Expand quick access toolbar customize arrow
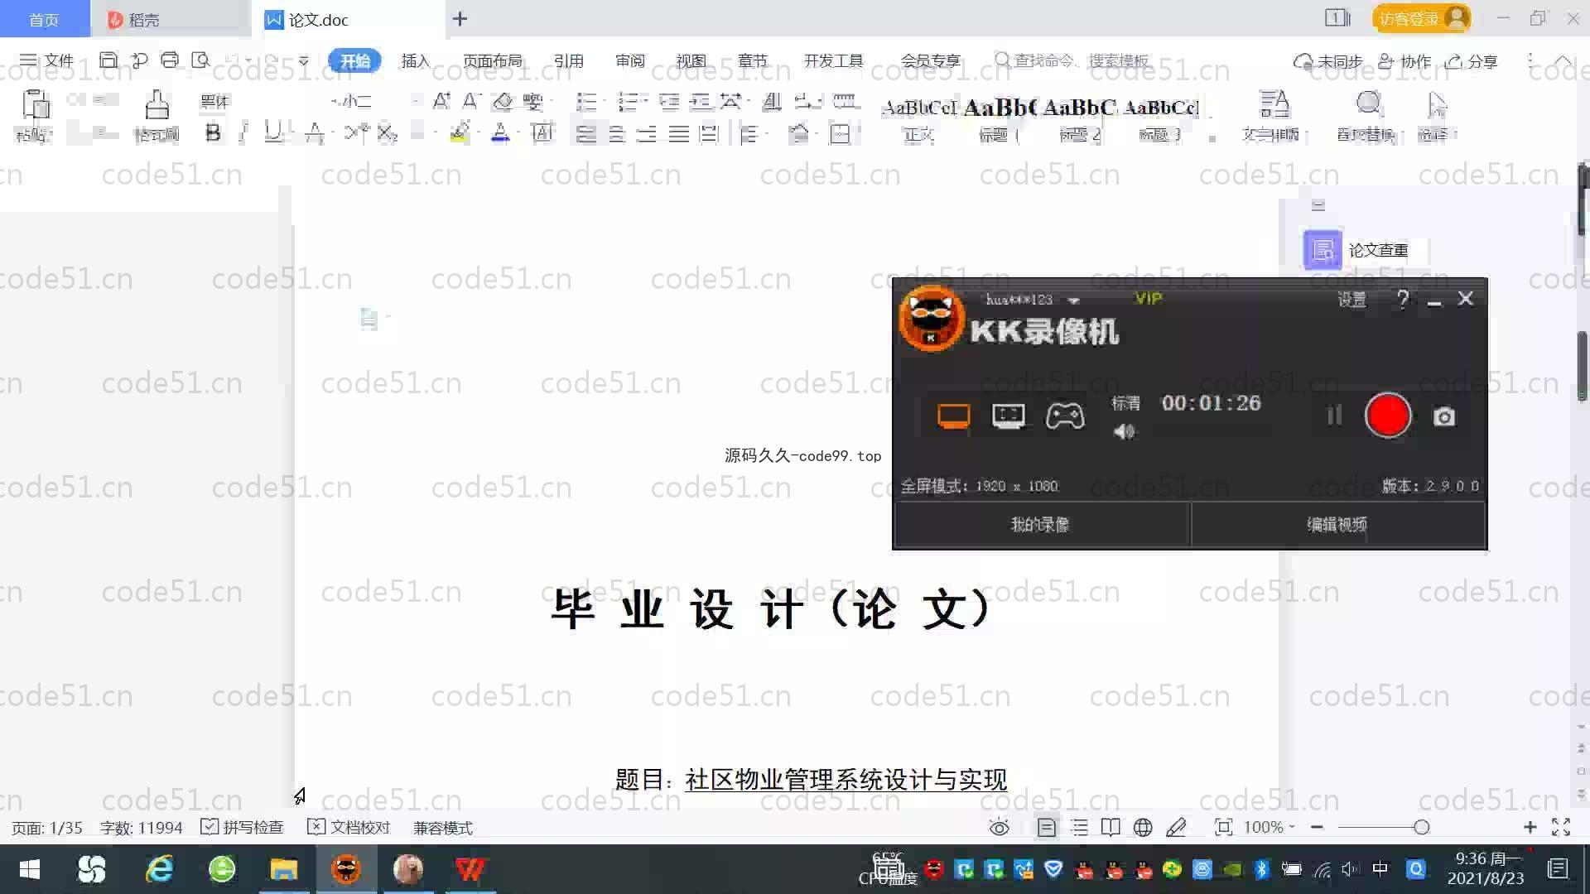 [x=304, y=60]
